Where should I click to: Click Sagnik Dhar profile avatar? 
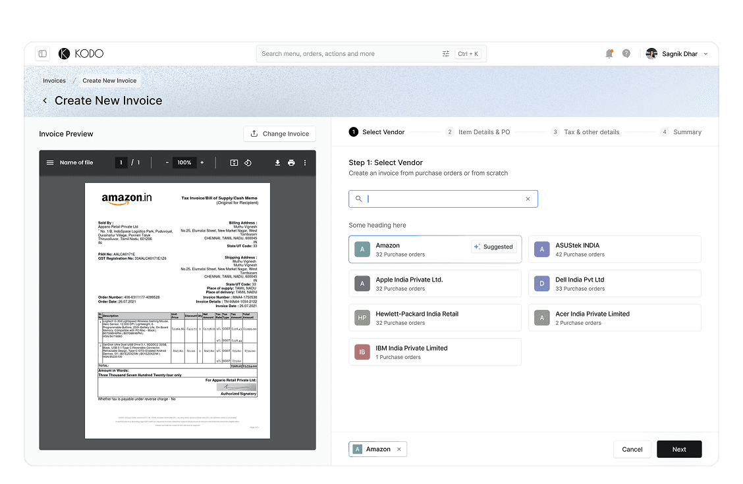(x=651, y=54)
